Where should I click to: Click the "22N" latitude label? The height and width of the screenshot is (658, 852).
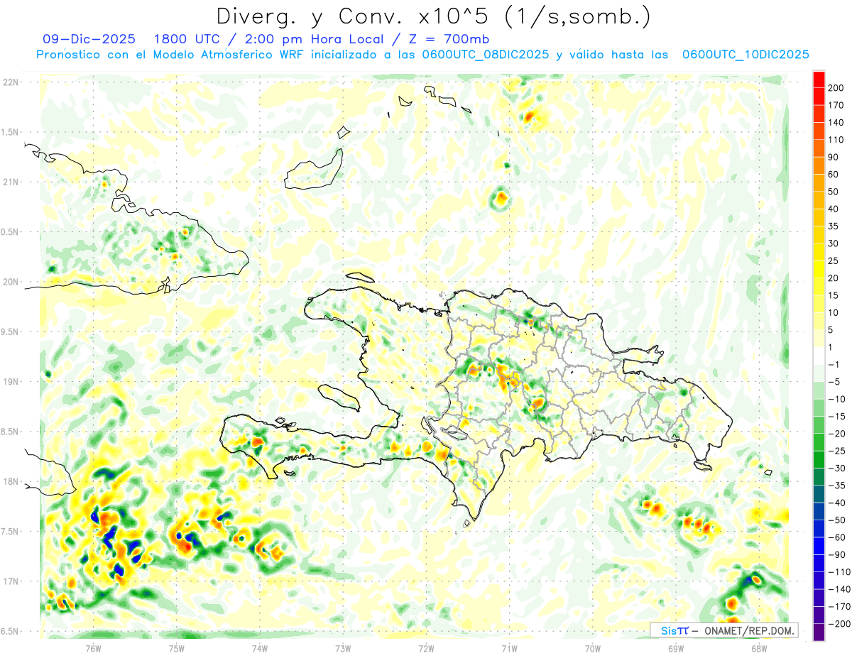coord(11,82)
